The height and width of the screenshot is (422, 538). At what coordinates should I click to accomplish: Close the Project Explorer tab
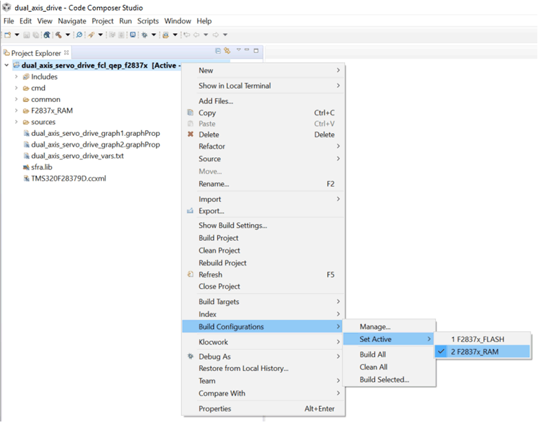(x=67, y=52)
